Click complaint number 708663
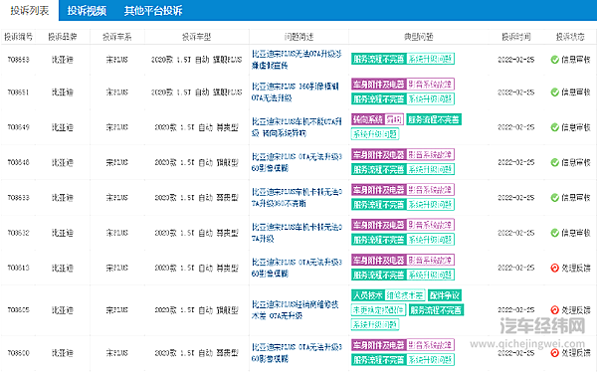The height and width of the screenshot is (372, 597). point(18,60)
